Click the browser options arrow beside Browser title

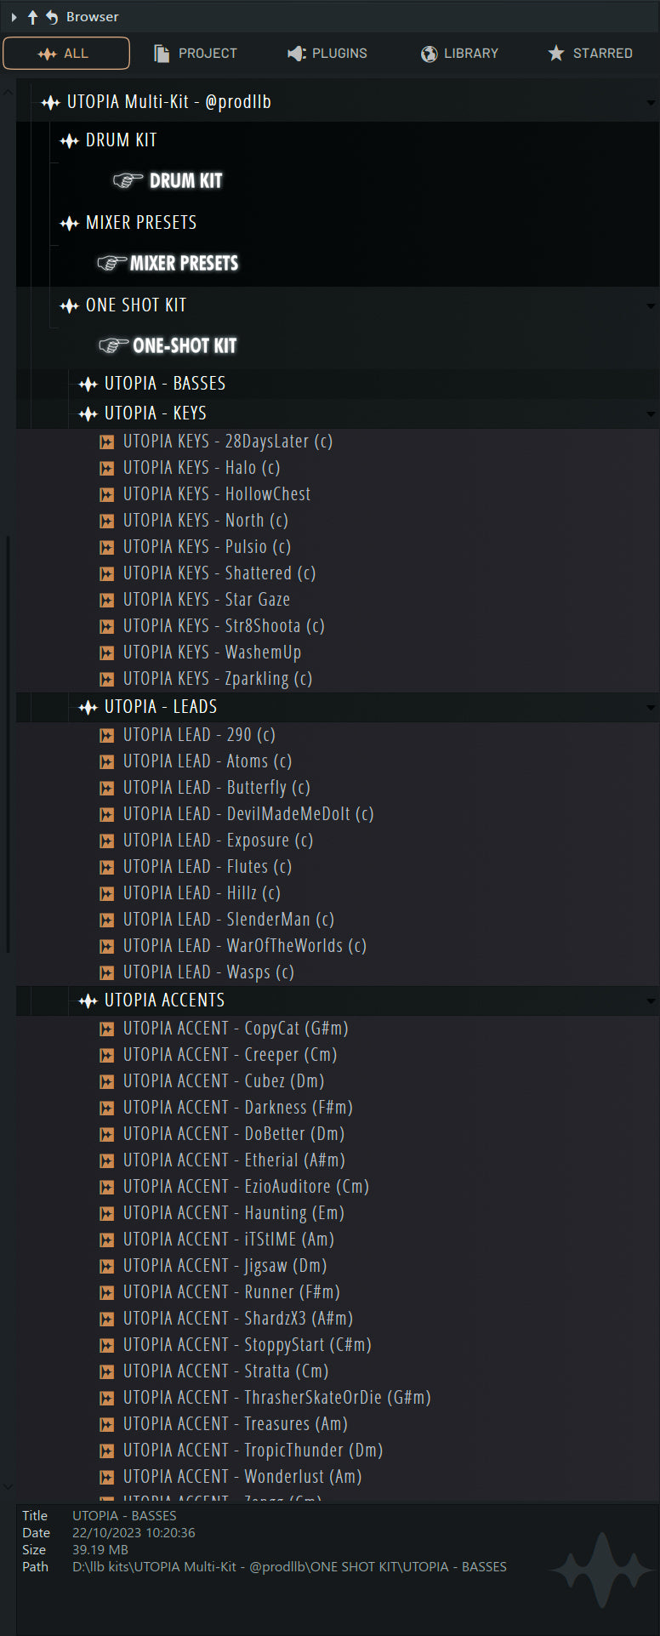coord(14,17)
